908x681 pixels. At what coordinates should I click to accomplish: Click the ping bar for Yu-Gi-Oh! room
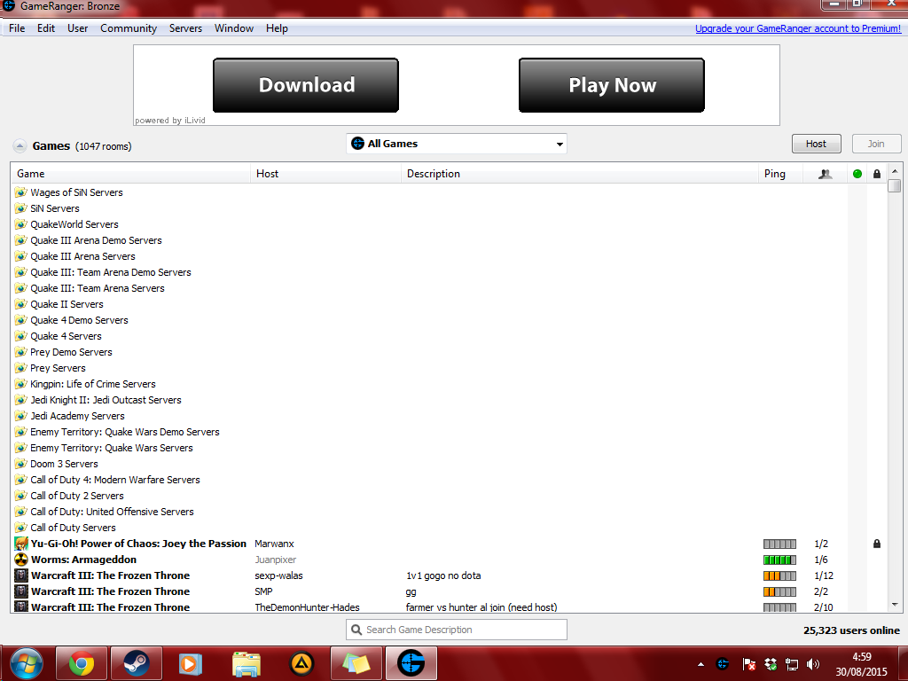click(x=779, y=544)
